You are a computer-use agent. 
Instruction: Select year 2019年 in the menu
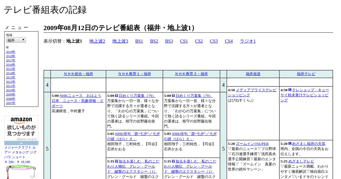coord(11,52)
